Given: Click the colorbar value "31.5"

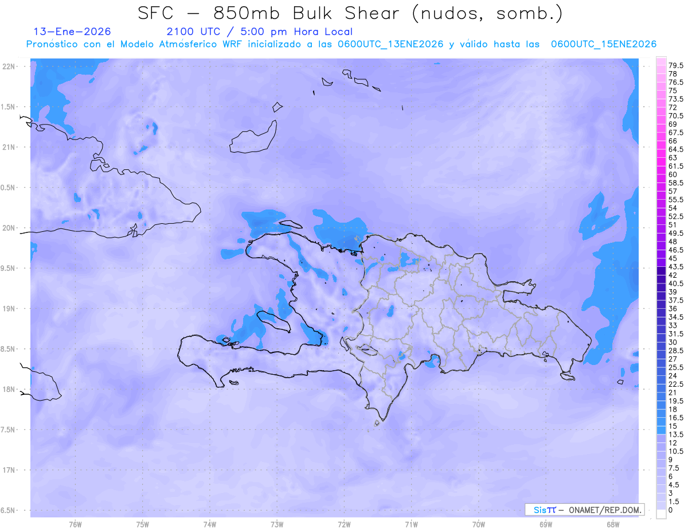Looking at the screenshot, I should point(676,334).
